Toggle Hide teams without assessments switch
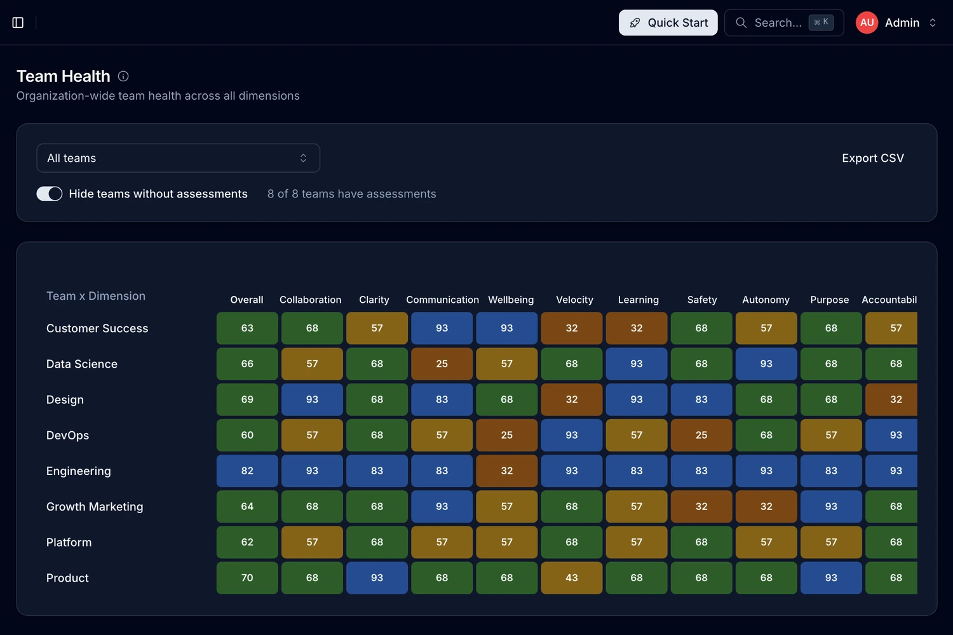 click(x=50, y=194)
